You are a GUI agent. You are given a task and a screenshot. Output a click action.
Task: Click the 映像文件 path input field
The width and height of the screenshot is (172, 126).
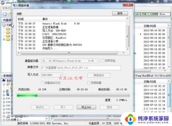81,68
